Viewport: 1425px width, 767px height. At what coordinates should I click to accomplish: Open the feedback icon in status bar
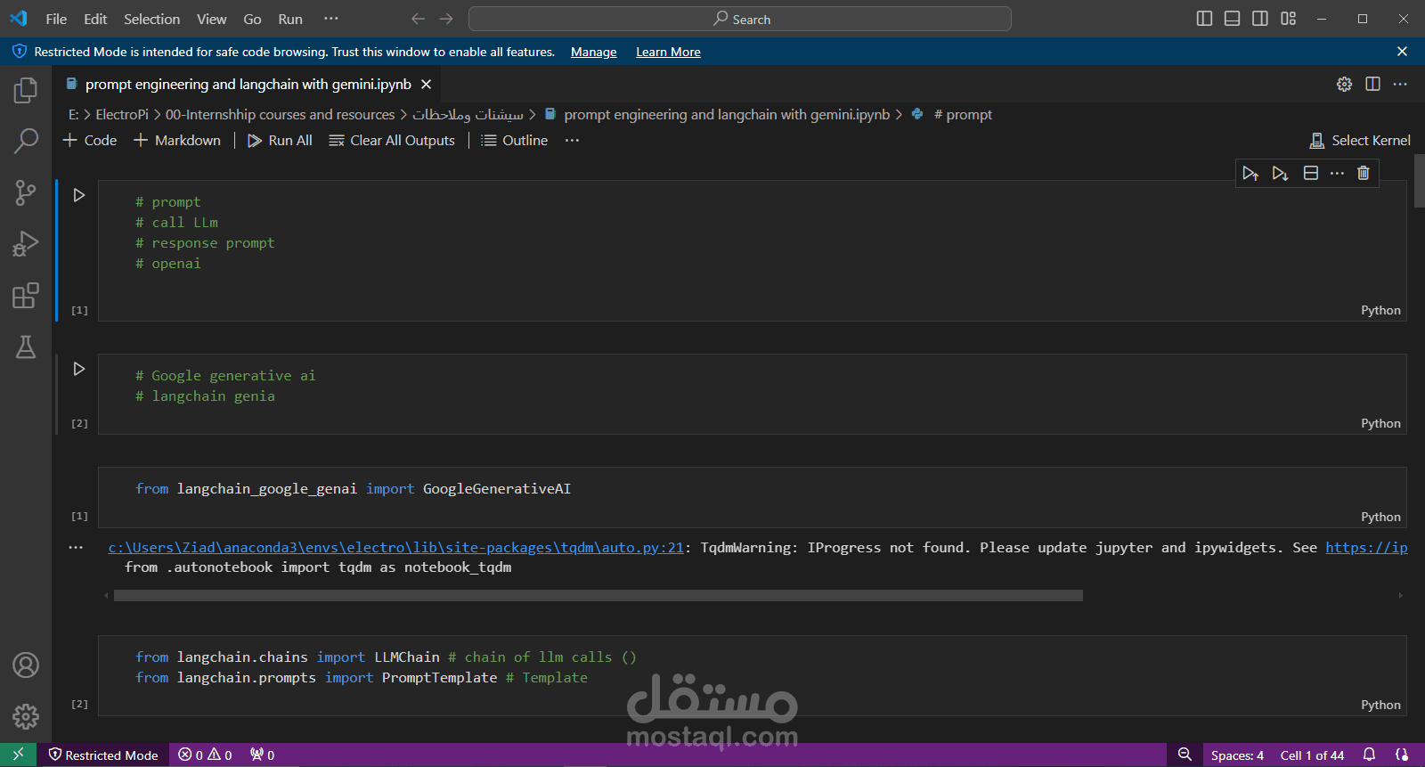click(x=1402, y=755)
